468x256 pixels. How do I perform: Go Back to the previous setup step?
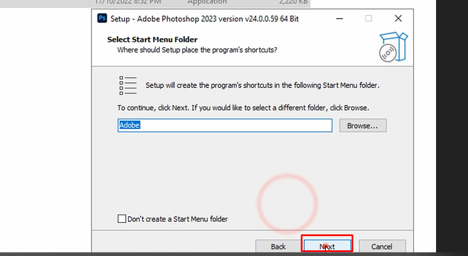(278, 246)
